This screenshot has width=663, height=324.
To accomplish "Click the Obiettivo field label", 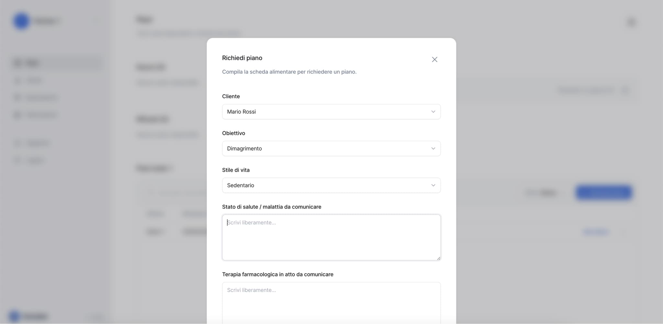I will click(x=233, y=133).
